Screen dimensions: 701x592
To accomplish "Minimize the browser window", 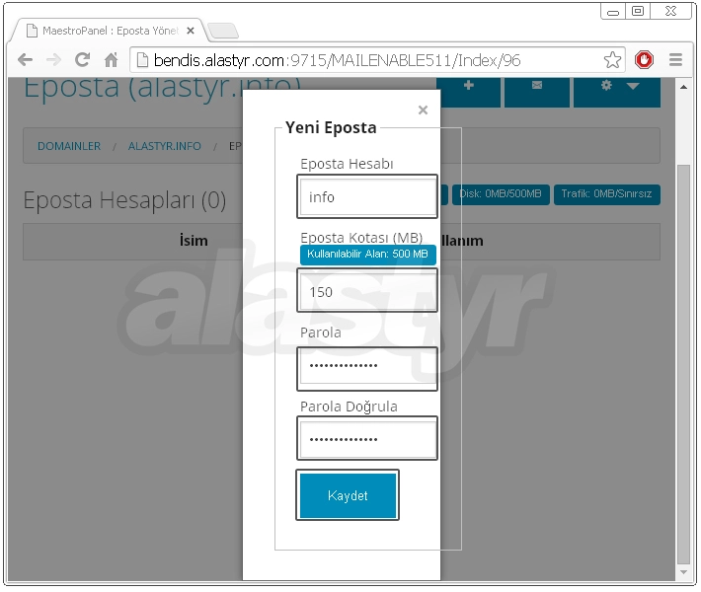I will [613, 12].
